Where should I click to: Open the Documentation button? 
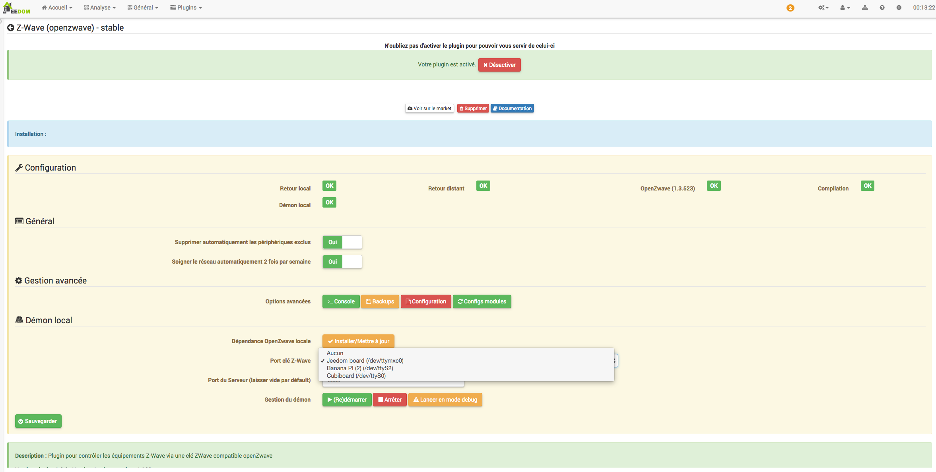tap(512, 108)
